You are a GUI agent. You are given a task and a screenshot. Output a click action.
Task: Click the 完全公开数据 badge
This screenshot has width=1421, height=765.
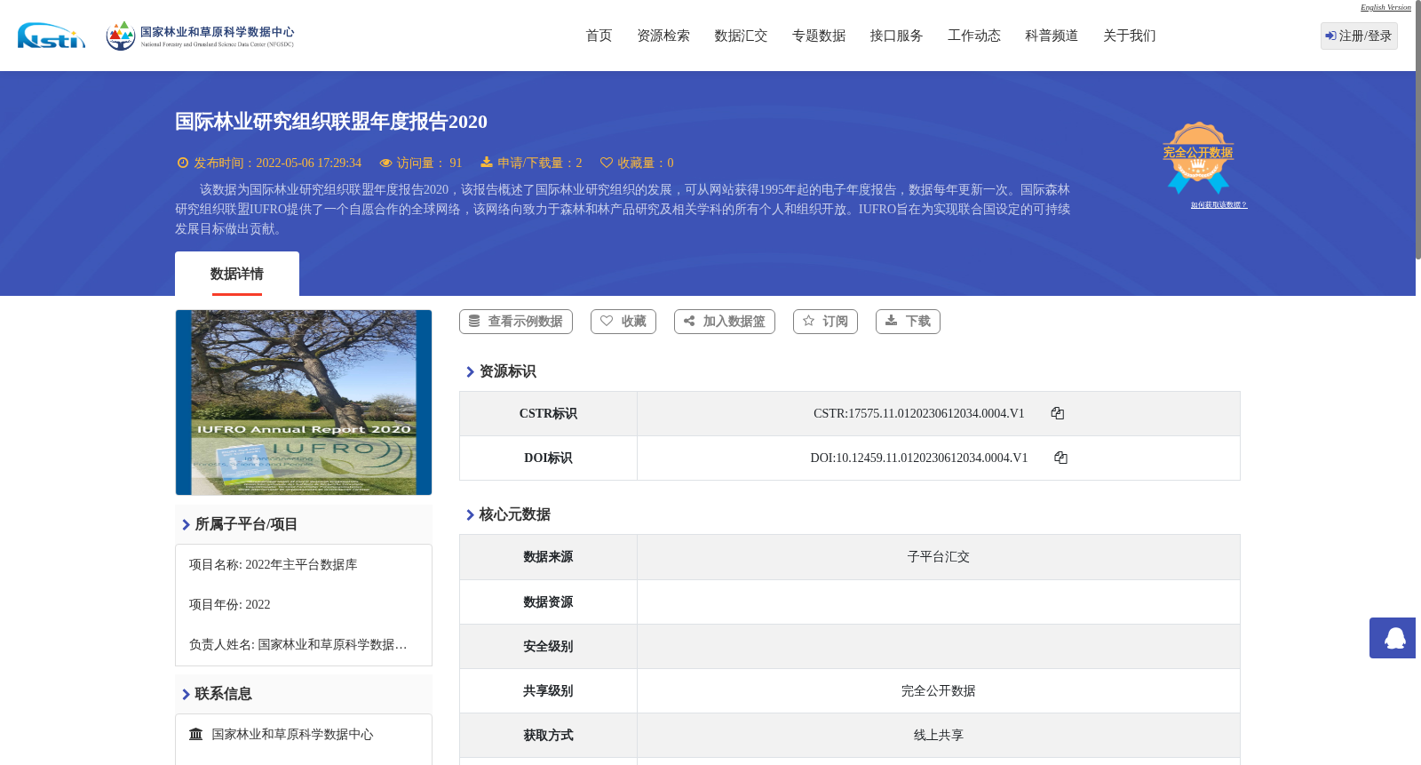[1198, 157]
